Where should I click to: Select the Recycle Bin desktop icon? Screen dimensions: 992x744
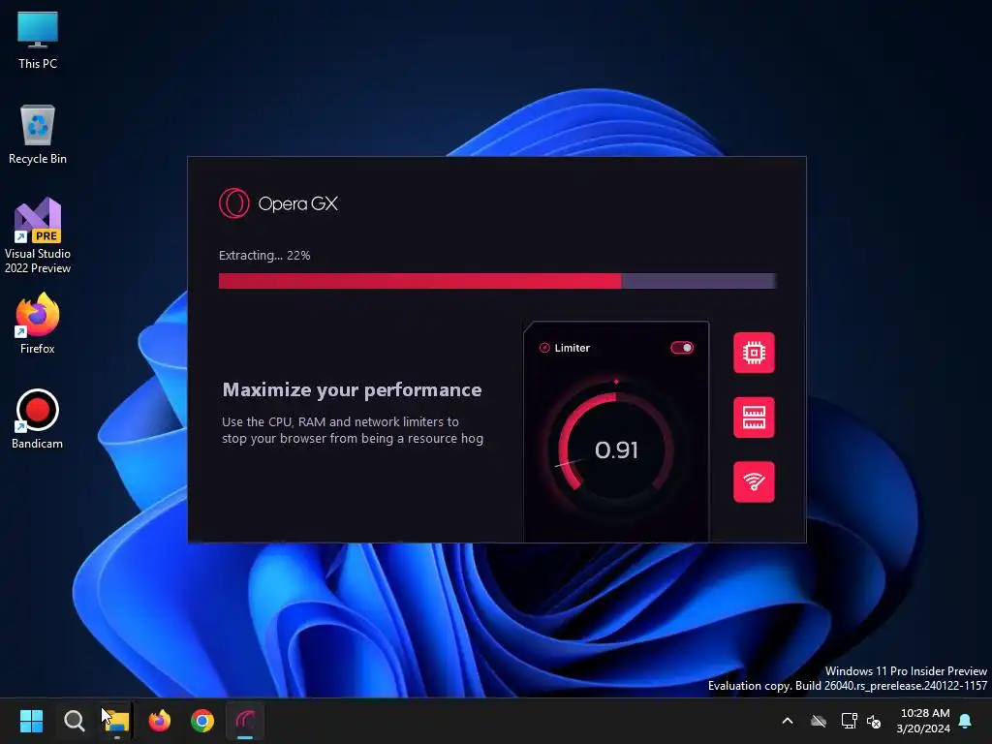tap(38, 135)
